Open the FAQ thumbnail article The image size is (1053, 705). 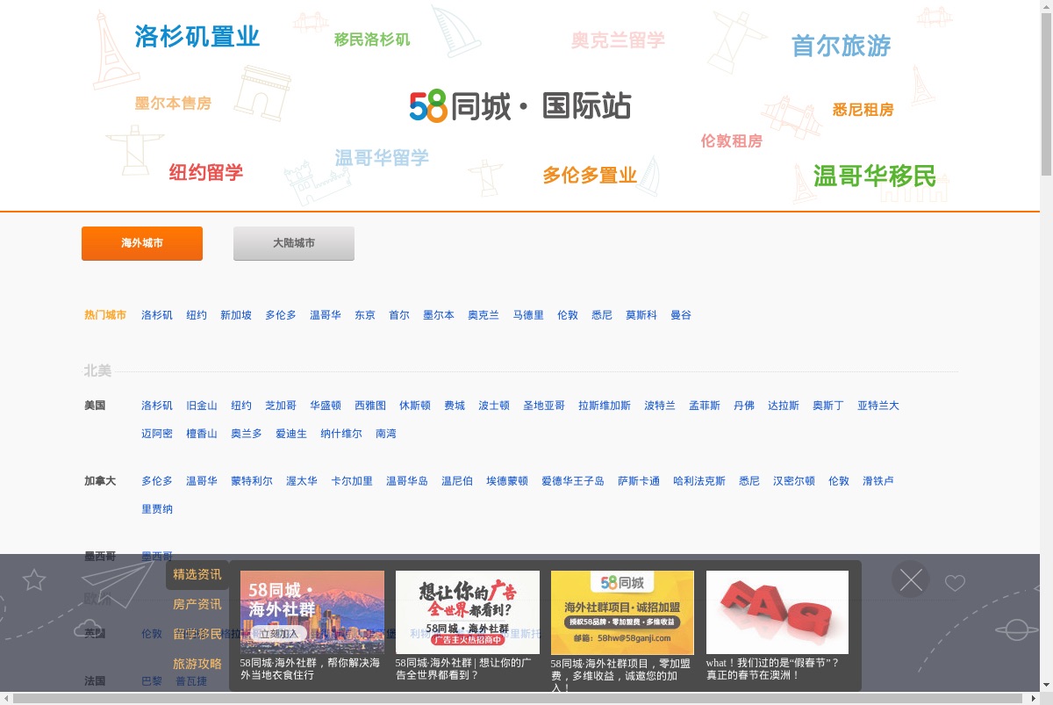click(x=777, y=612)
